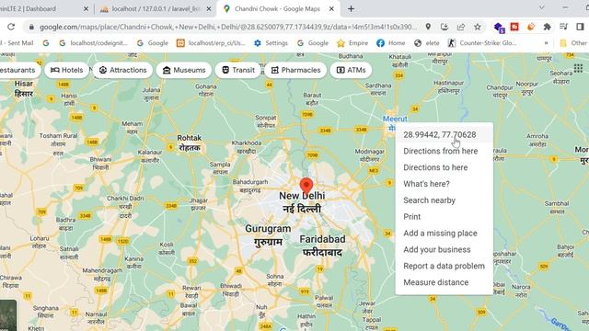589x331 pixels.
Task: Filter map by Pharmacies
Action: [x=295, y=70]
